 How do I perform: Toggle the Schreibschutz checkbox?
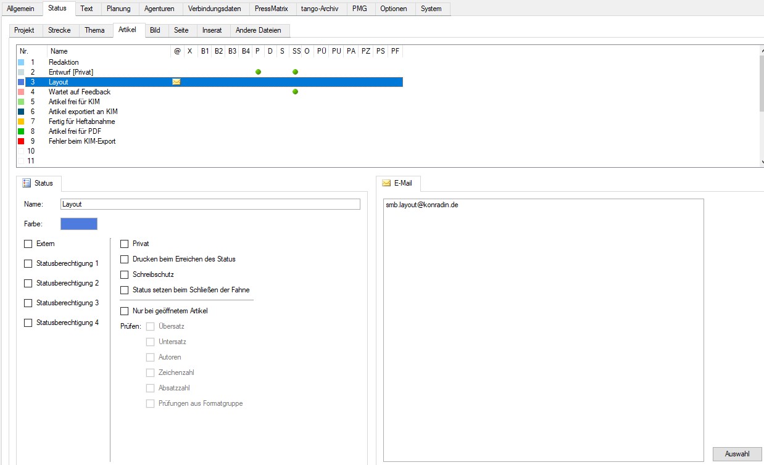pos(125,274)
